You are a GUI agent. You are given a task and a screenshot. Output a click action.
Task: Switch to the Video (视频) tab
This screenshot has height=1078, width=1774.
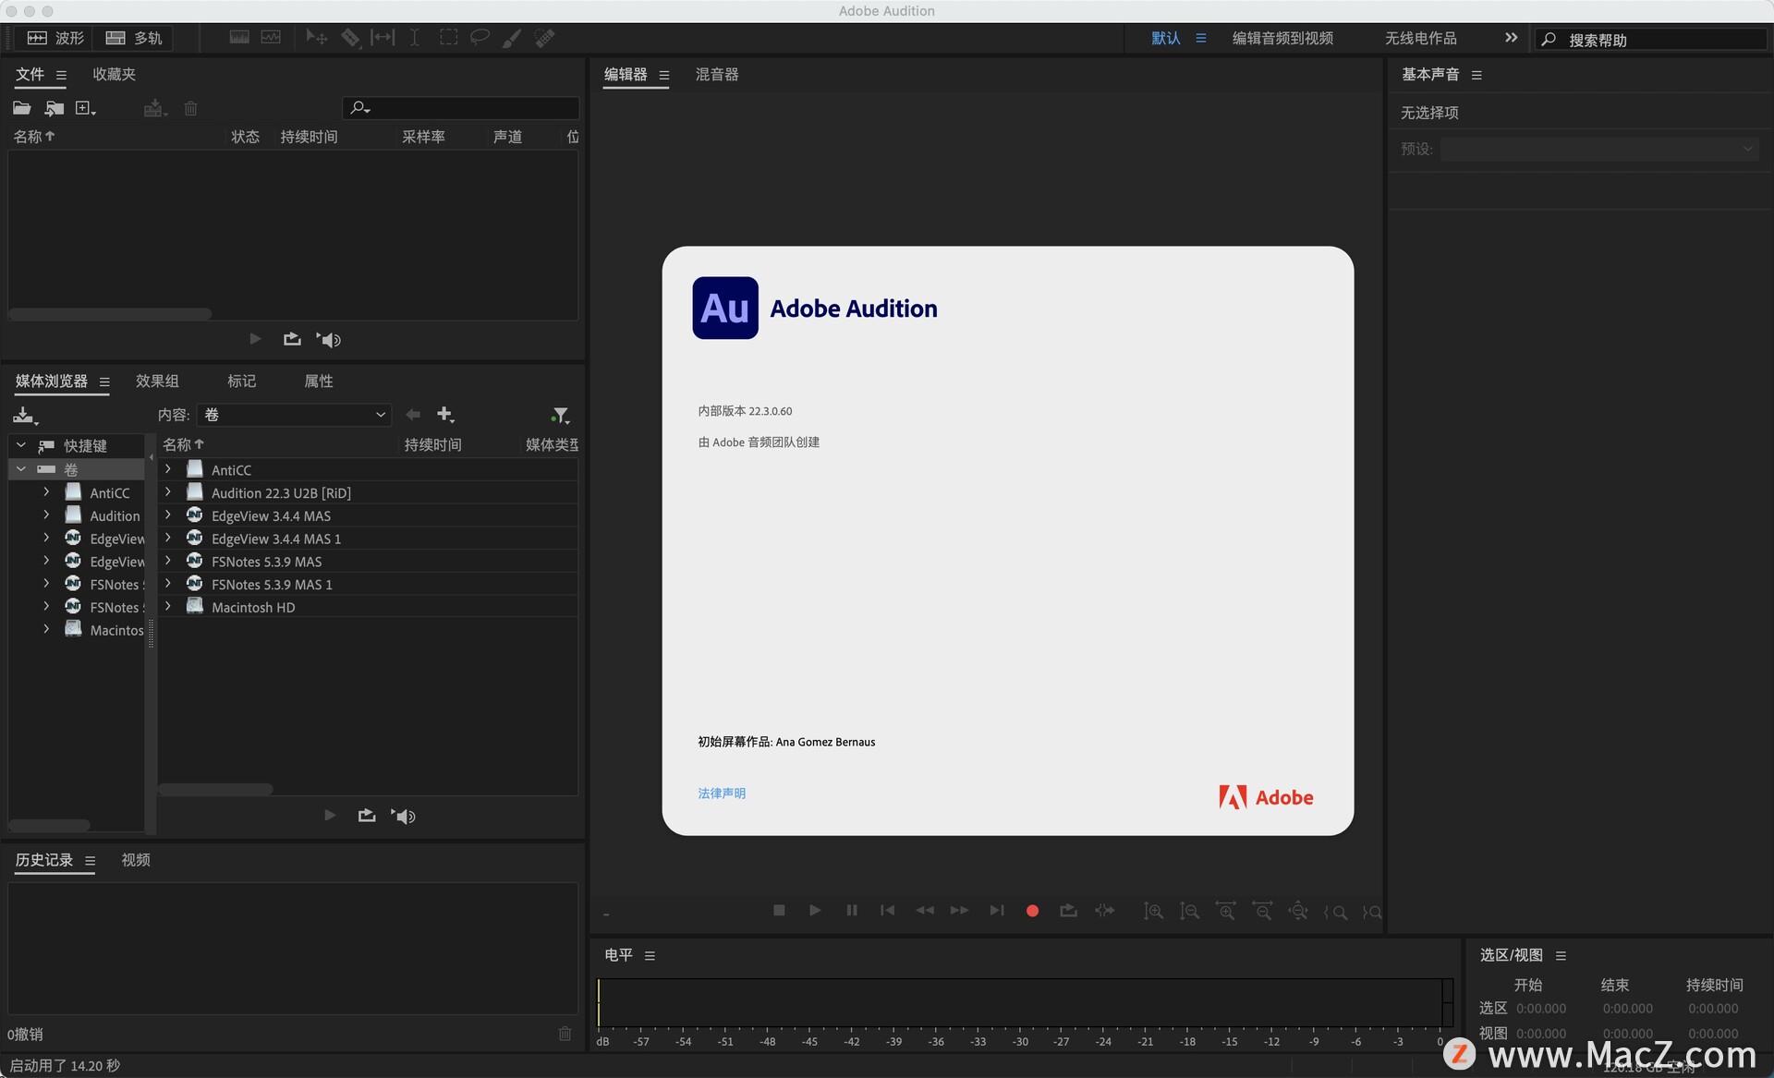click(136, 859)
